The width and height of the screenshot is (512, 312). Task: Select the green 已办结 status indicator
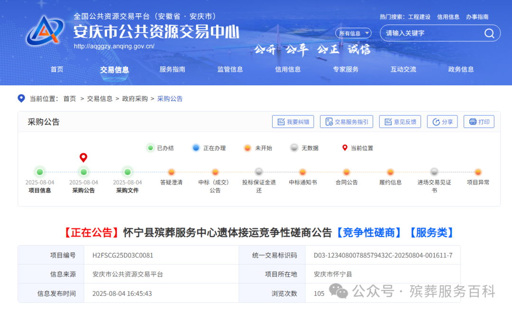pos(151,148)
